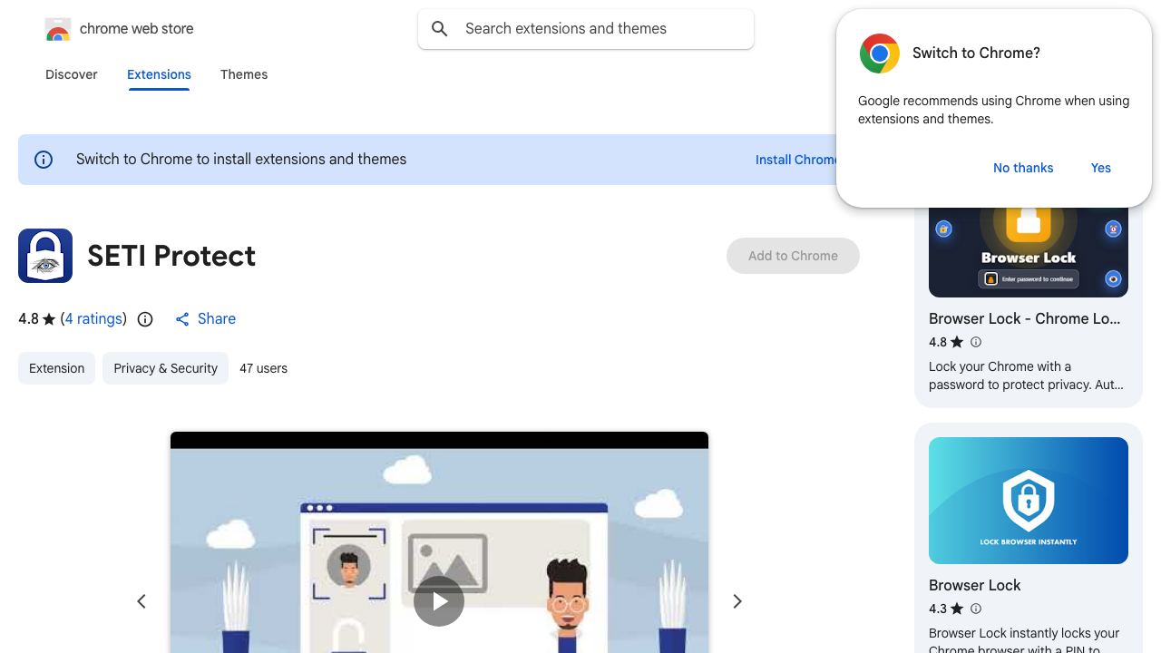1161x653 pixels.
Task: Click the SETI Protect padlock icon
Action: click(45, 256)
